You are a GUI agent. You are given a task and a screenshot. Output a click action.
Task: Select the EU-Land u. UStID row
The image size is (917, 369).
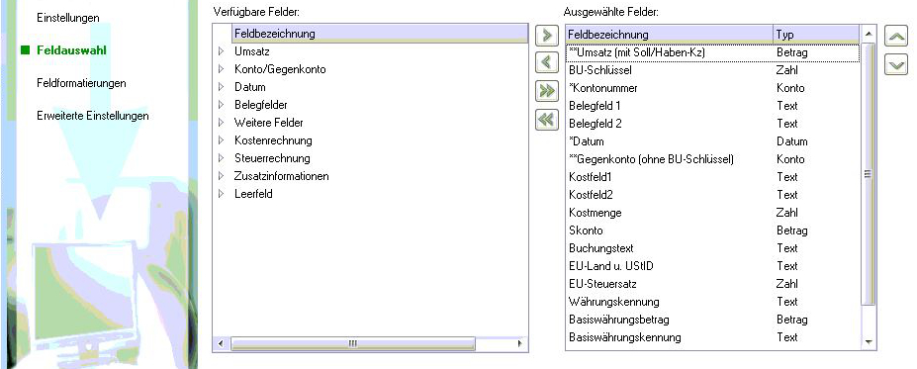tap(713, 266)
